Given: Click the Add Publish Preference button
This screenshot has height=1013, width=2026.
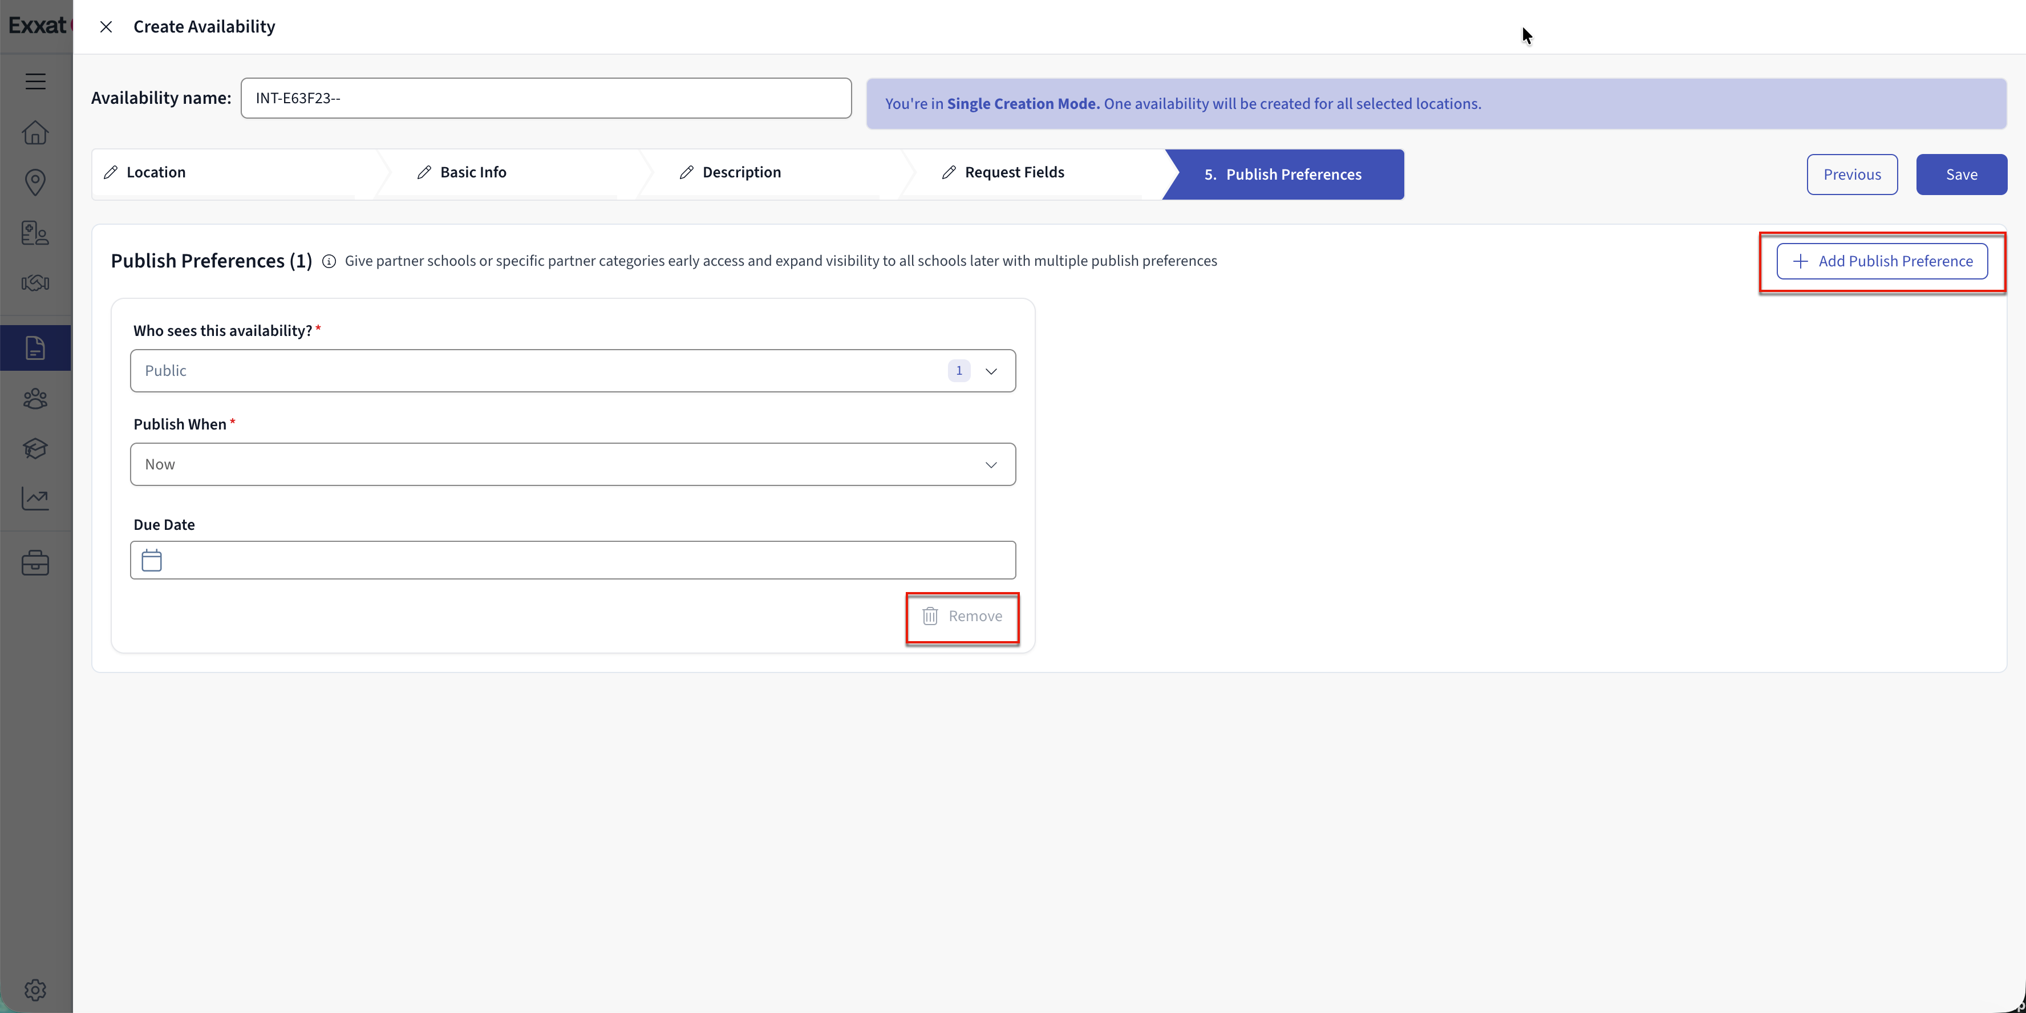Looking at the screenshot, I should [1881, 262].
